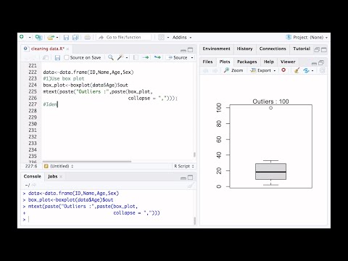The width and height of the screenshot is (348, 261).
Task: Enable the Source on Save checkbox
Action: (67, 57)
